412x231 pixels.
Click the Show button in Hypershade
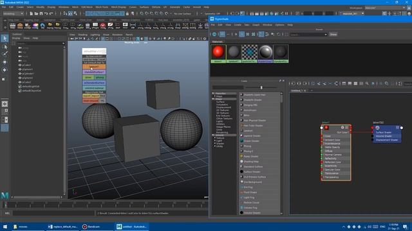point(333,34)
